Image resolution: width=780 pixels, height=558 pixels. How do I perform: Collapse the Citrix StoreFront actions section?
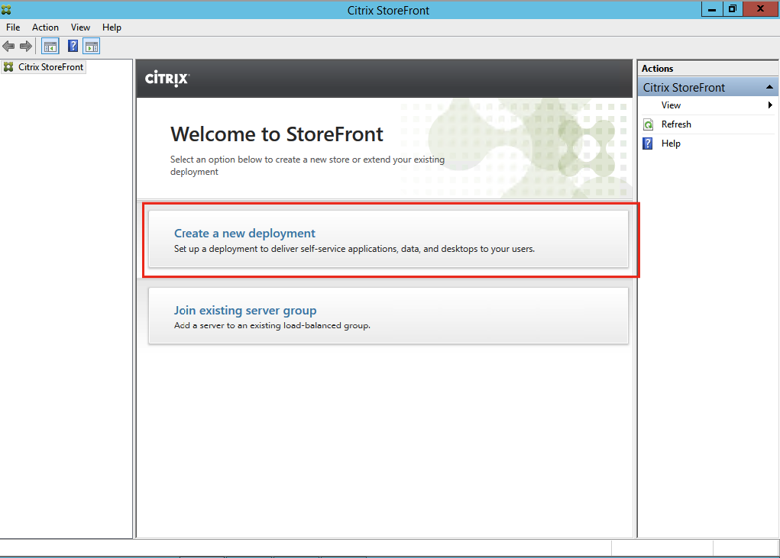click(x=769, y=88)
